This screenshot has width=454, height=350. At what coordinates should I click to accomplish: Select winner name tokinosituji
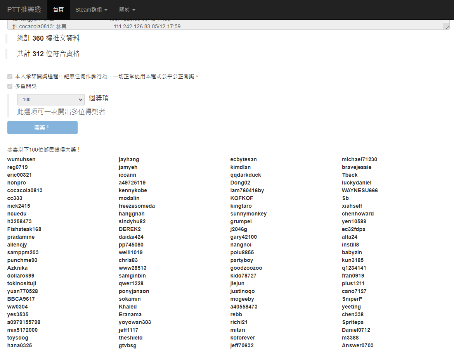[x=22, y=283]
